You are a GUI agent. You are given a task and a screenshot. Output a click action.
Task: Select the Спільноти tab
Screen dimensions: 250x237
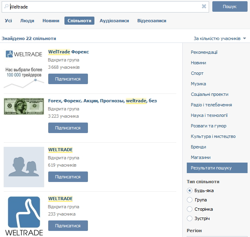(79, 21)
